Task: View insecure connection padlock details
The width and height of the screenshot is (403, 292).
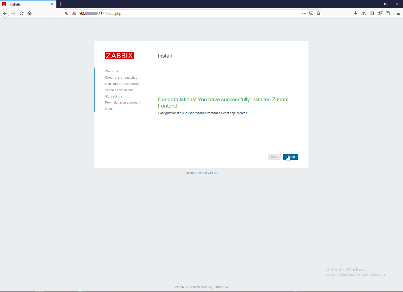Action: 74,14
